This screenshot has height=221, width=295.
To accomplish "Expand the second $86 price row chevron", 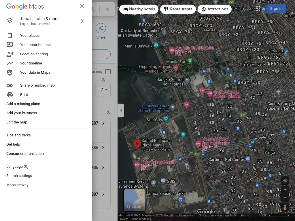I will (x=103, y=167).
